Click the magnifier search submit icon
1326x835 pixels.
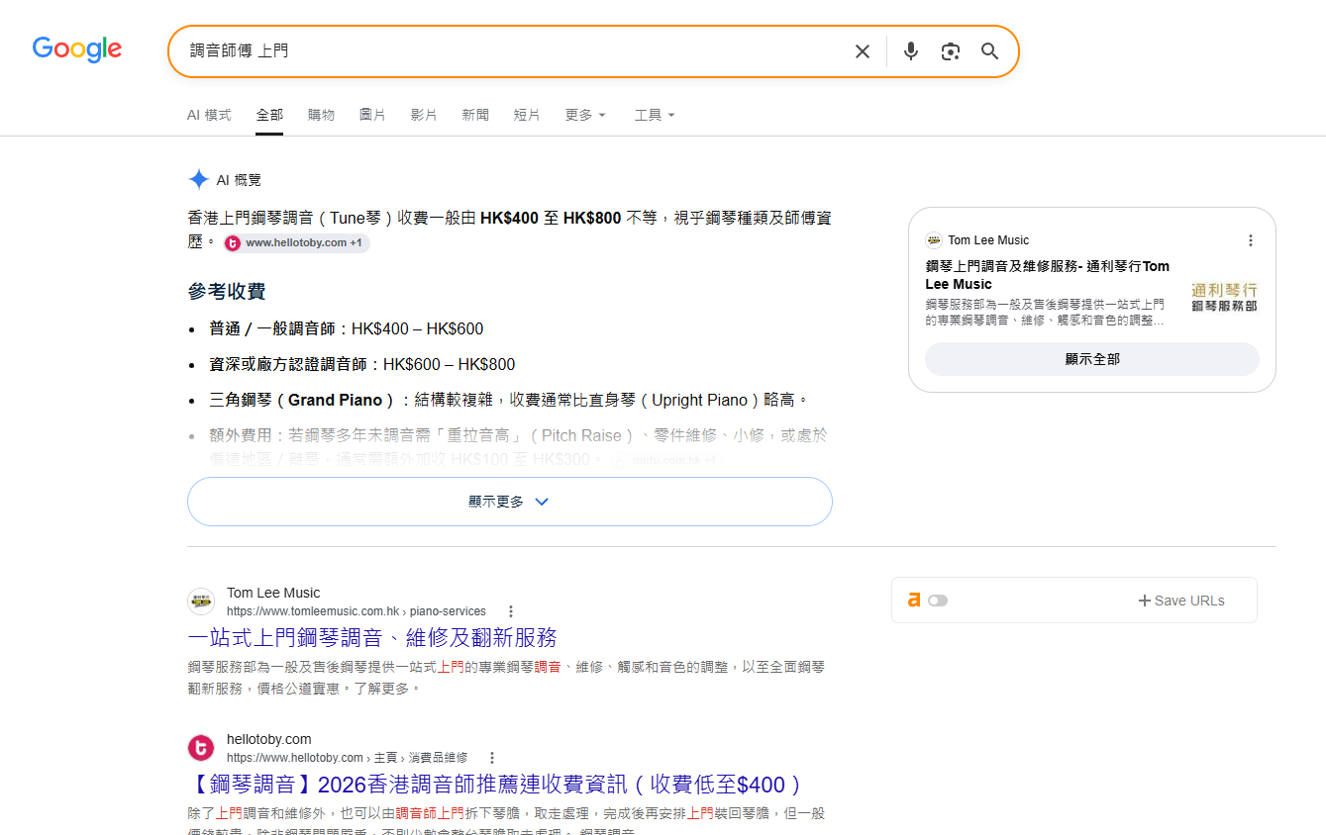coord(990,51)
